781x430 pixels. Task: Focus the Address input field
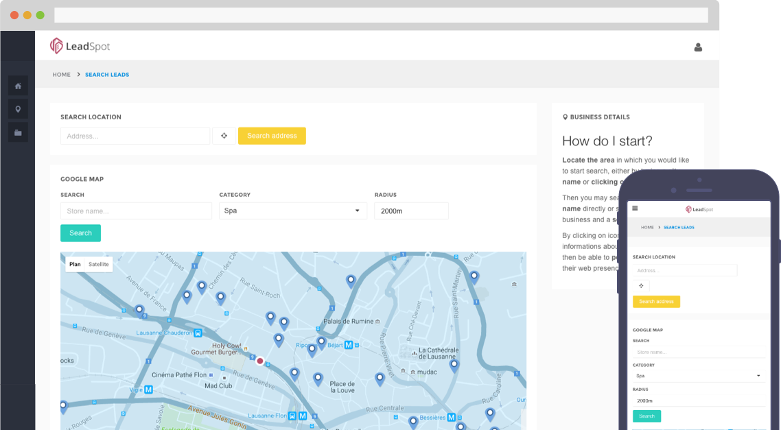135,136
